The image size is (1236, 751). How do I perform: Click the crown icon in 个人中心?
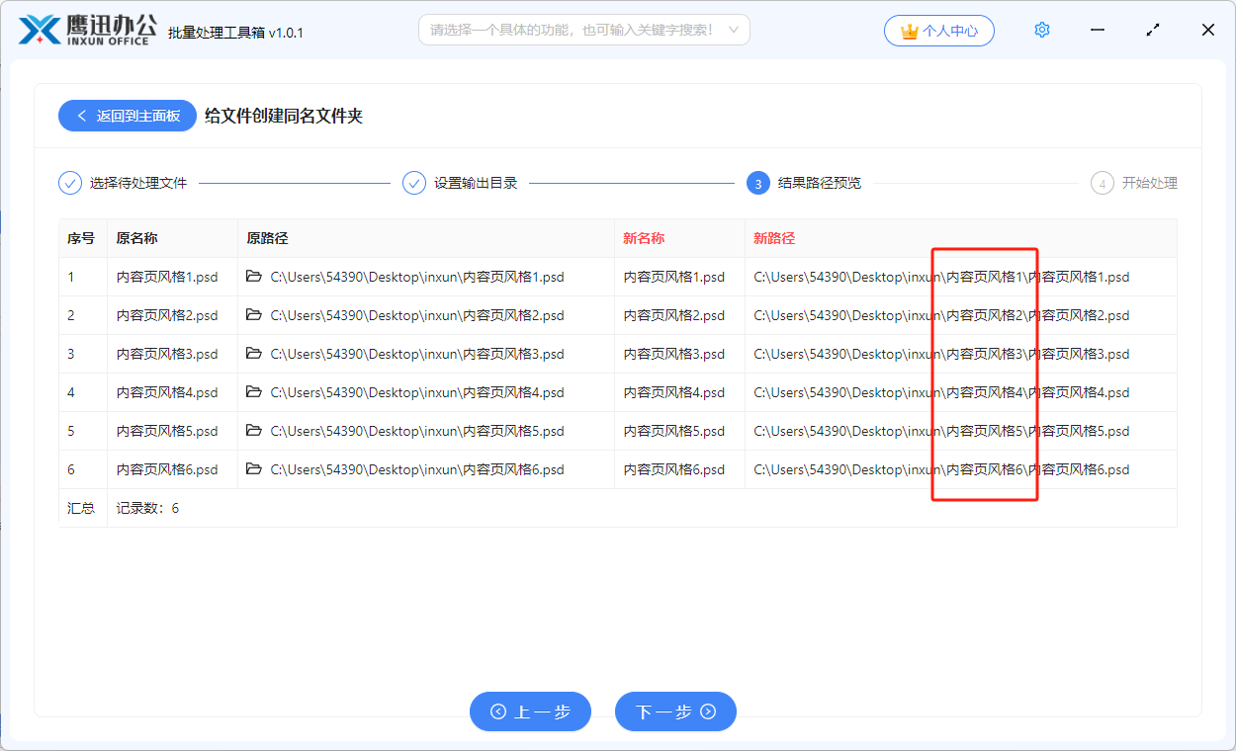coord(909,31)
